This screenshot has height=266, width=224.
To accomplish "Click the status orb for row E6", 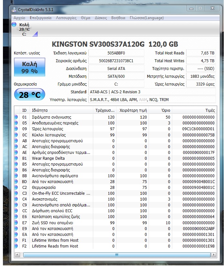I will [16, 217].
